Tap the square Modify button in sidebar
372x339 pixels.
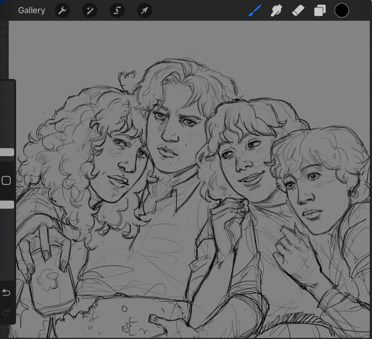6,181
